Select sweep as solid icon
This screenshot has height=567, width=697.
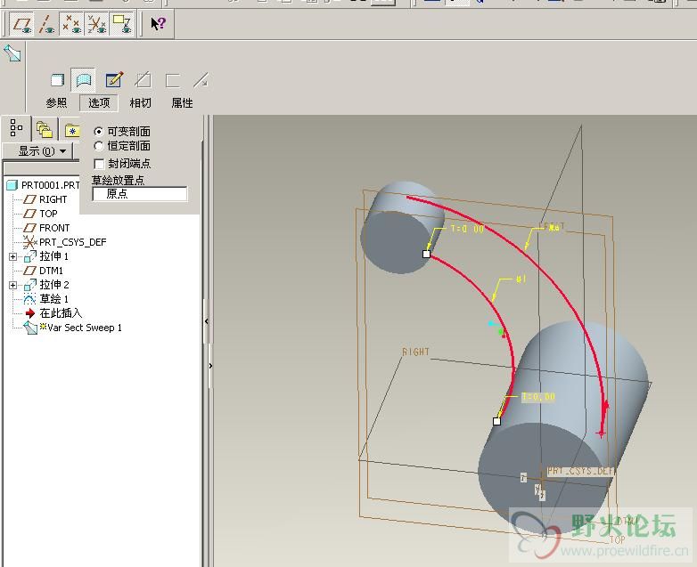(x=57, y=80)
